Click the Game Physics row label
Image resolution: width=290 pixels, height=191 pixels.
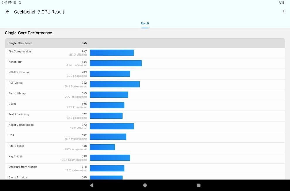tap(18, 177)
